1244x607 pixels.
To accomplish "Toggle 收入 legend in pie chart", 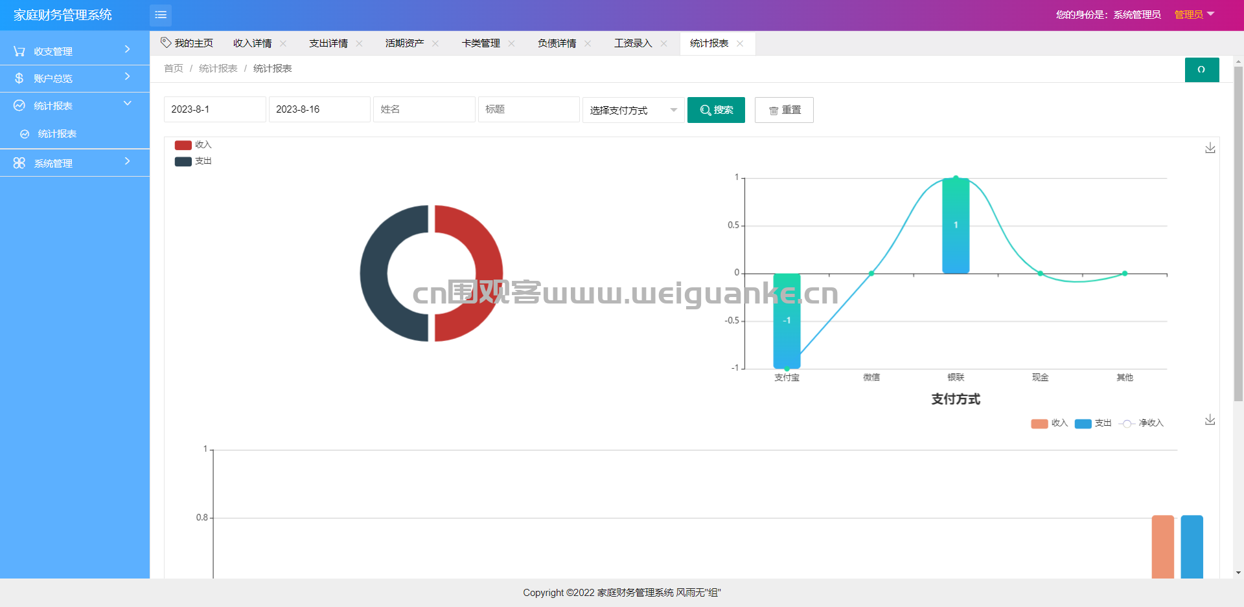I will click(193, 145).
